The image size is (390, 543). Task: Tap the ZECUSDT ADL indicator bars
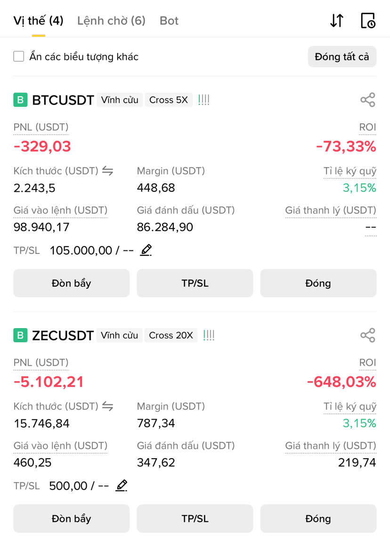pos(209,336)
